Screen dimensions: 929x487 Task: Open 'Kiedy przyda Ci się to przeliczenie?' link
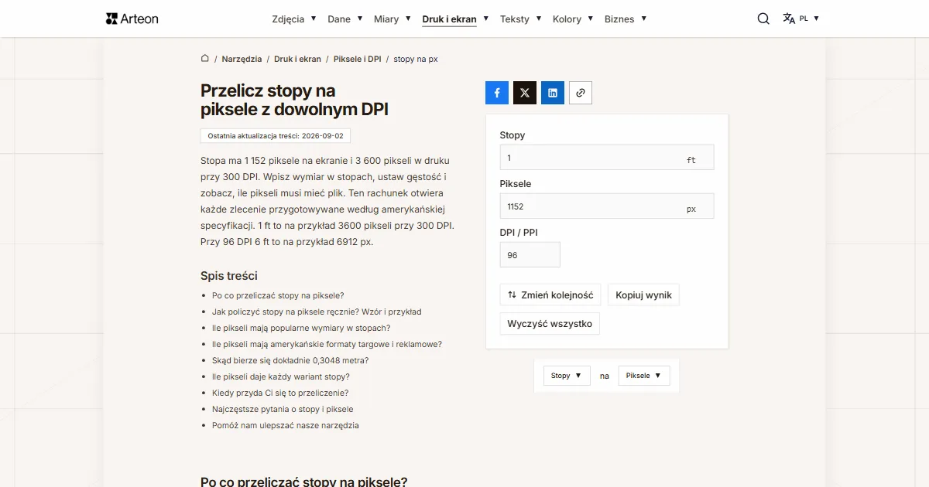[280, 393]
